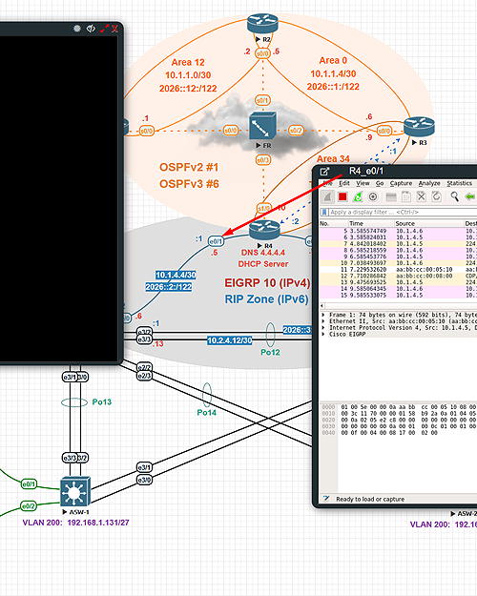Open the Statistics menu in Wireshark

click(x=459, y=183)
